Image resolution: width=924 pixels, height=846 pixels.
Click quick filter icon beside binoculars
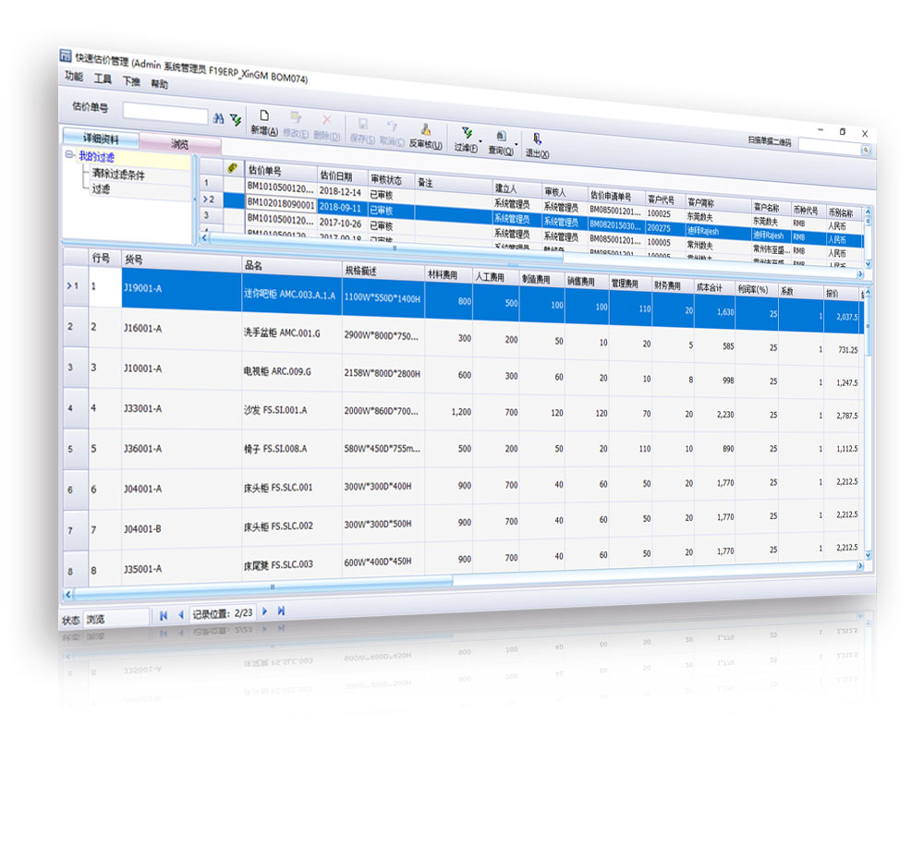pos(235,119)
